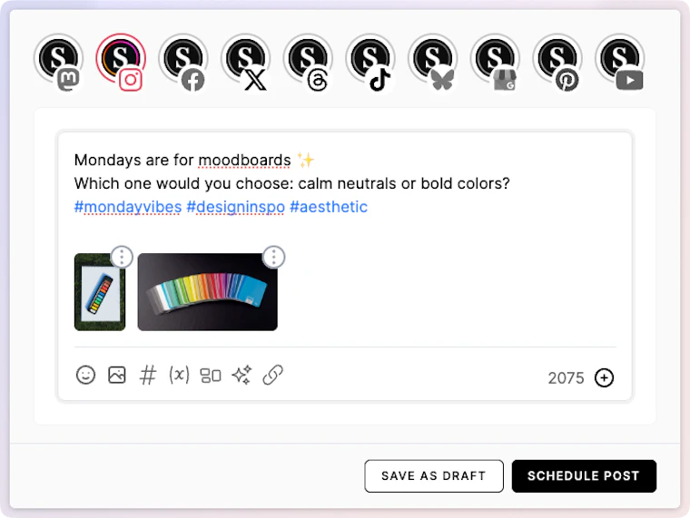Viewport: 690px width, 518px height.
Task: Click the plus circle to add a comment
Action: (x=604, y=377)
